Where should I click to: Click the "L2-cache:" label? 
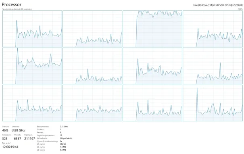(41, 147)
